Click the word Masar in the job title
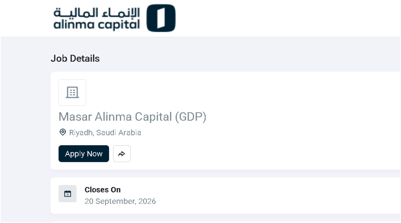Screen dimensions: 401x223 click(75, 117)
